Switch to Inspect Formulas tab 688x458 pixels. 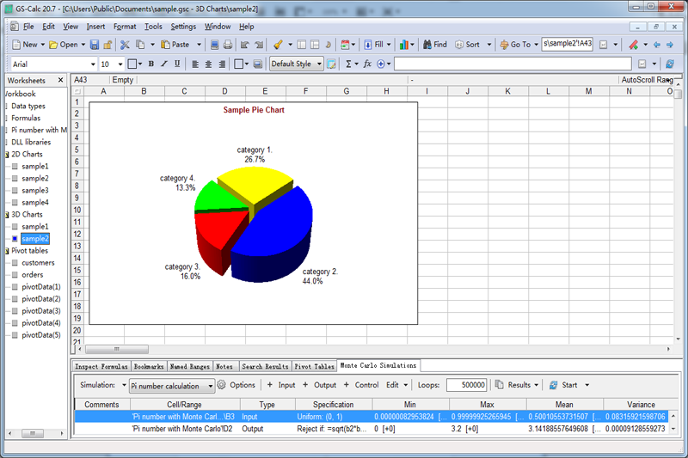101,366
